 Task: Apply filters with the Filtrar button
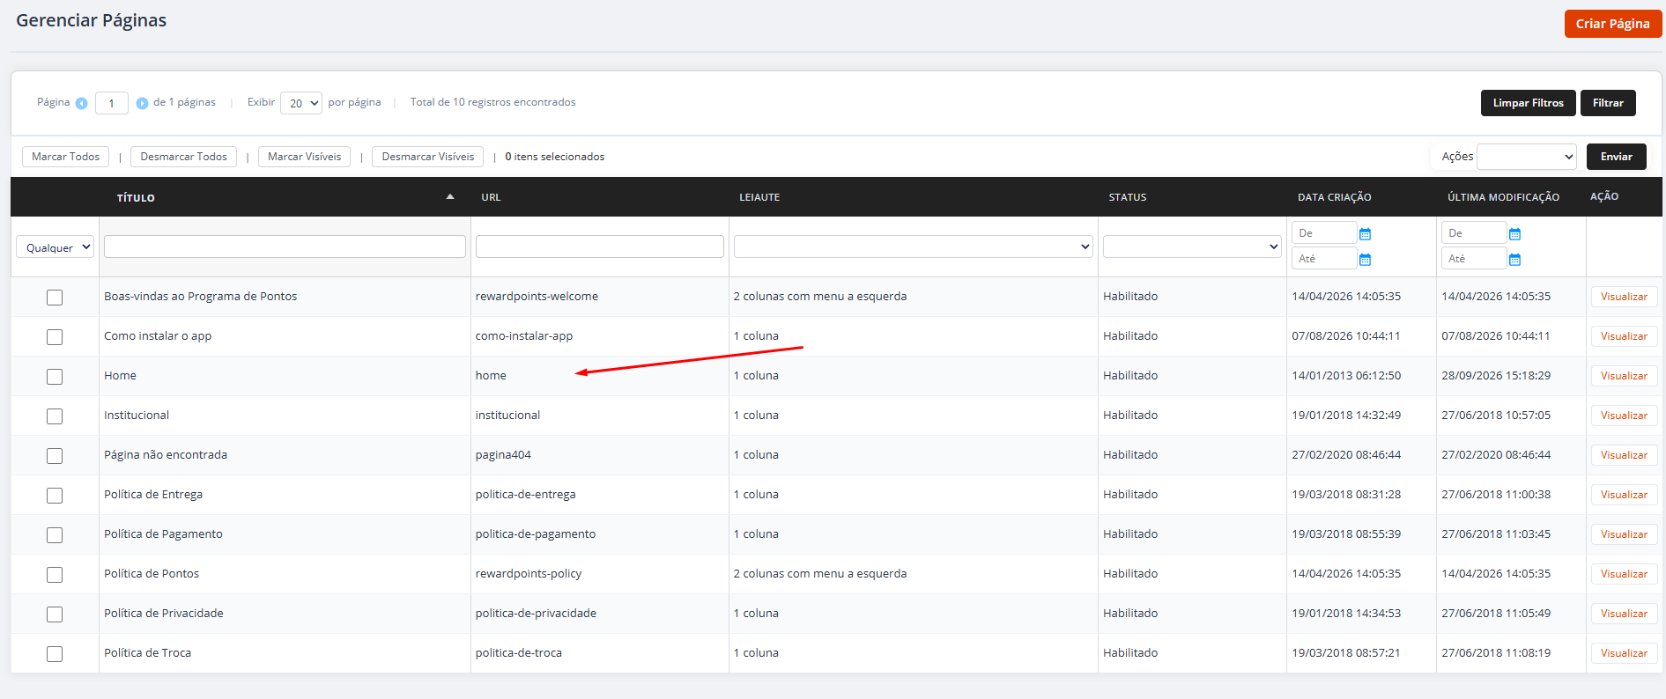coord(1608,103)
